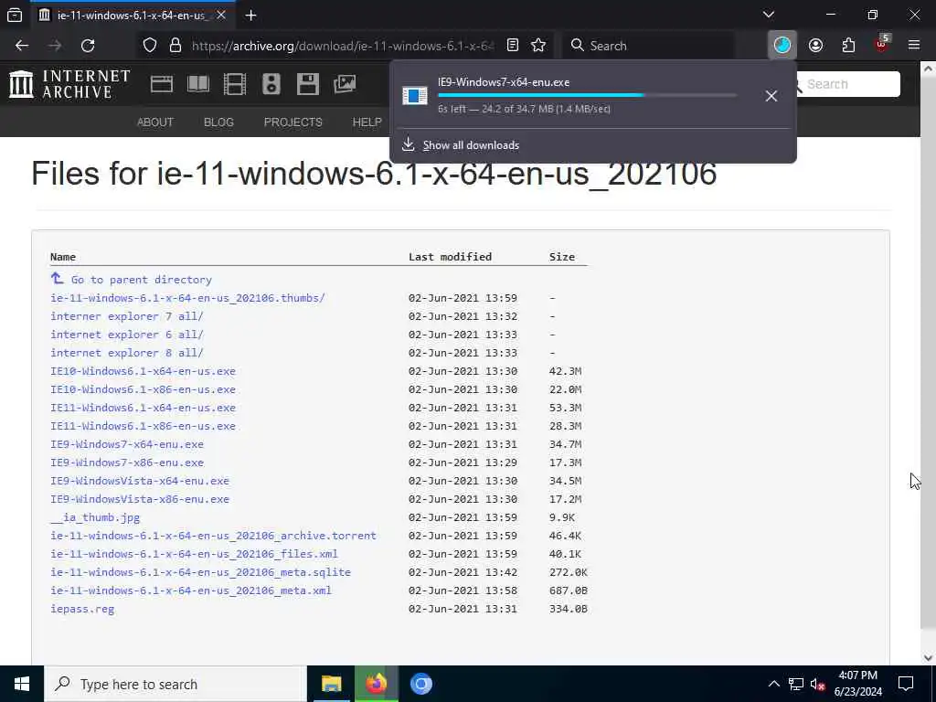Open the tracking protection shield icon
The width and height of the screenshot is (936, 702).
tap(150, 46)
